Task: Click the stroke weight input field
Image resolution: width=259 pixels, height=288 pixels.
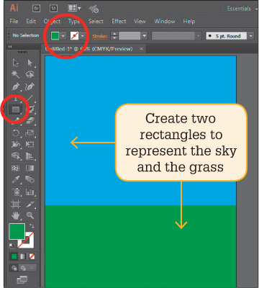Action: [129, 36]
